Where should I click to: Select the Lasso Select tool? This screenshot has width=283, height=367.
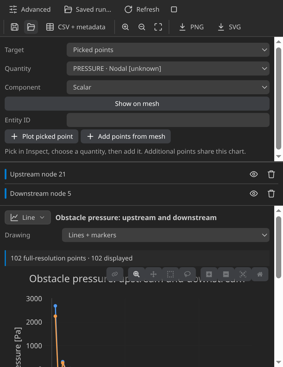(x=187, y=274)
